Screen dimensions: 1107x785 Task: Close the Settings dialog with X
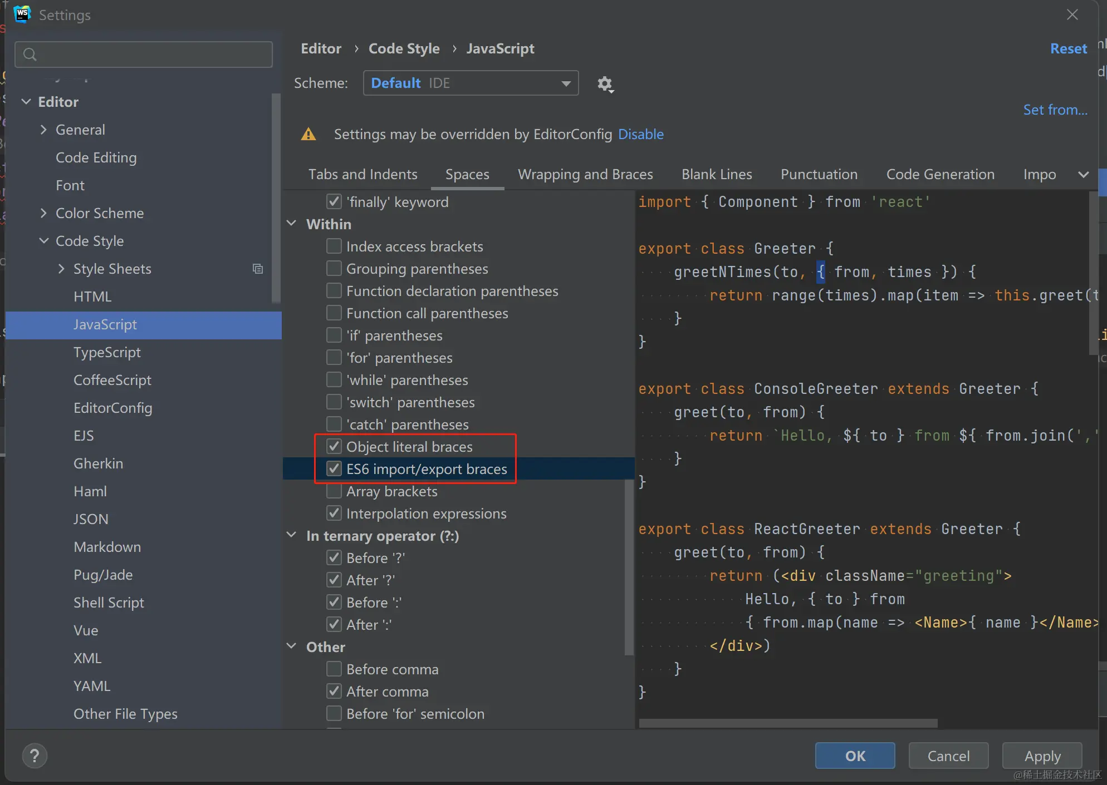(x=1072, y=15)
